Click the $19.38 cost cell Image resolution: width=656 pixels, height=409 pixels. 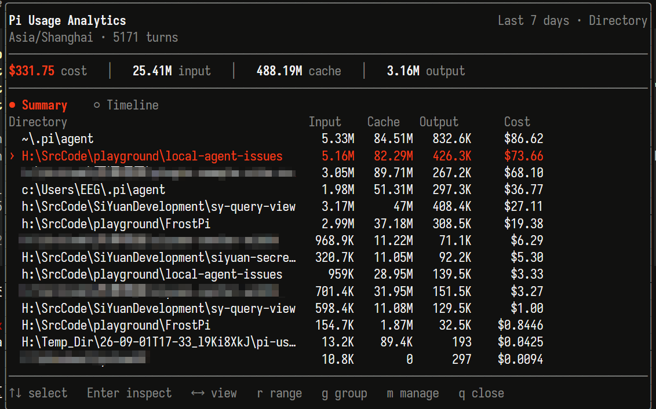click(524, 224)
